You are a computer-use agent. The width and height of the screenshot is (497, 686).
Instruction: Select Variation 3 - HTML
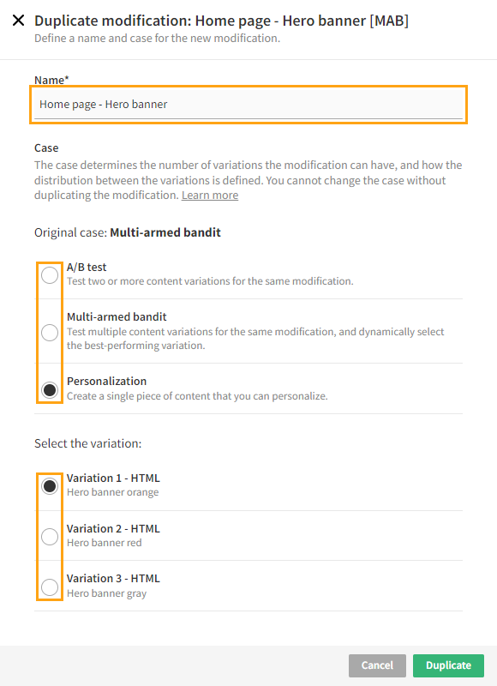(x=49, y=587)
